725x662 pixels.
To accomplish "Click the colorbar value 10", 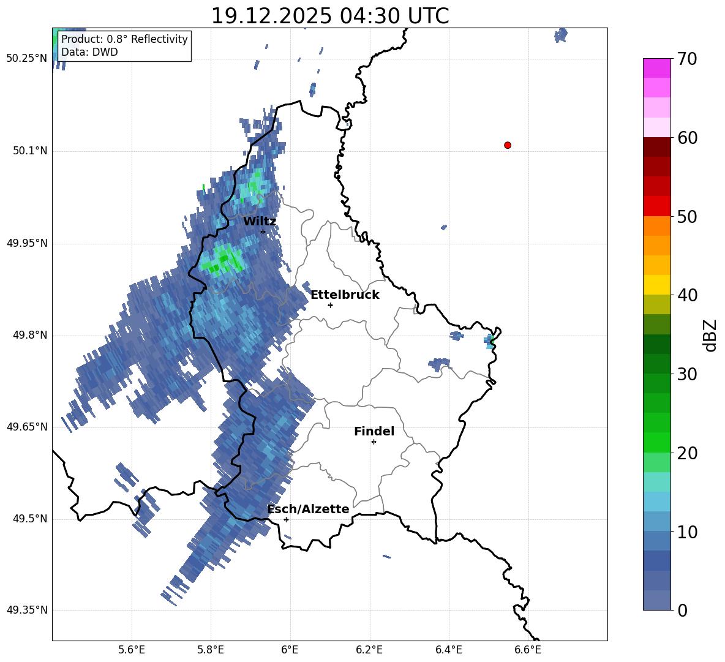I will [688, 532].
